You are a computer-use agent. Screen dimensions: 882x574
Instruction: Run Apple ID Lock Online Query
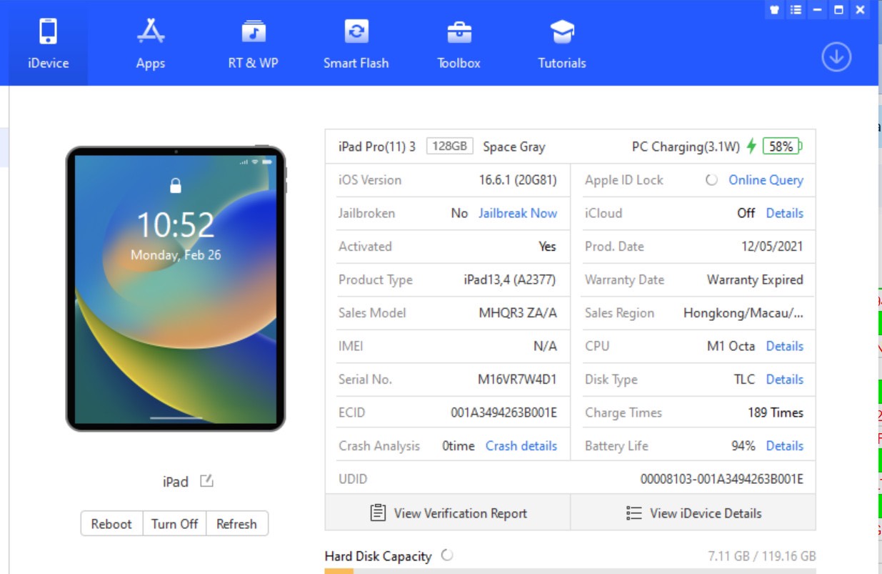(766, 180)
